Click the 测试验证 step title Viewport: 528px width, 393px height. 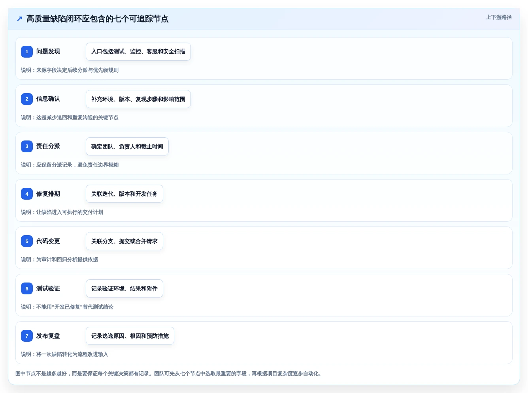(48, 288)
